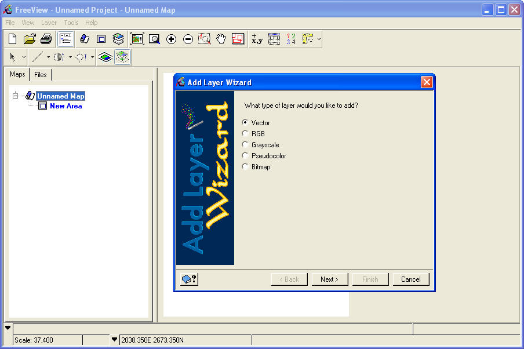Select New Area in the tree
Screen dimensions: 524x349
(66, 106)
